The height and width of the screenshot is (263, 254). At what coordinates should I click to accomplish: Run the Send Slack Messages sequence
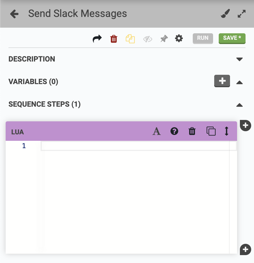pos(203,38)
